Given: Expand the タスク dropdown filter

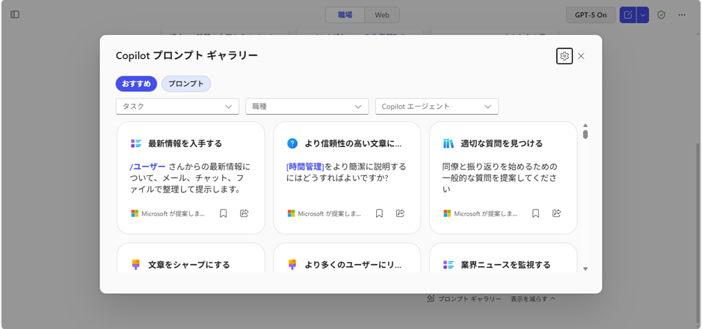Looking at the screenshot, I should tap(177, 107).
